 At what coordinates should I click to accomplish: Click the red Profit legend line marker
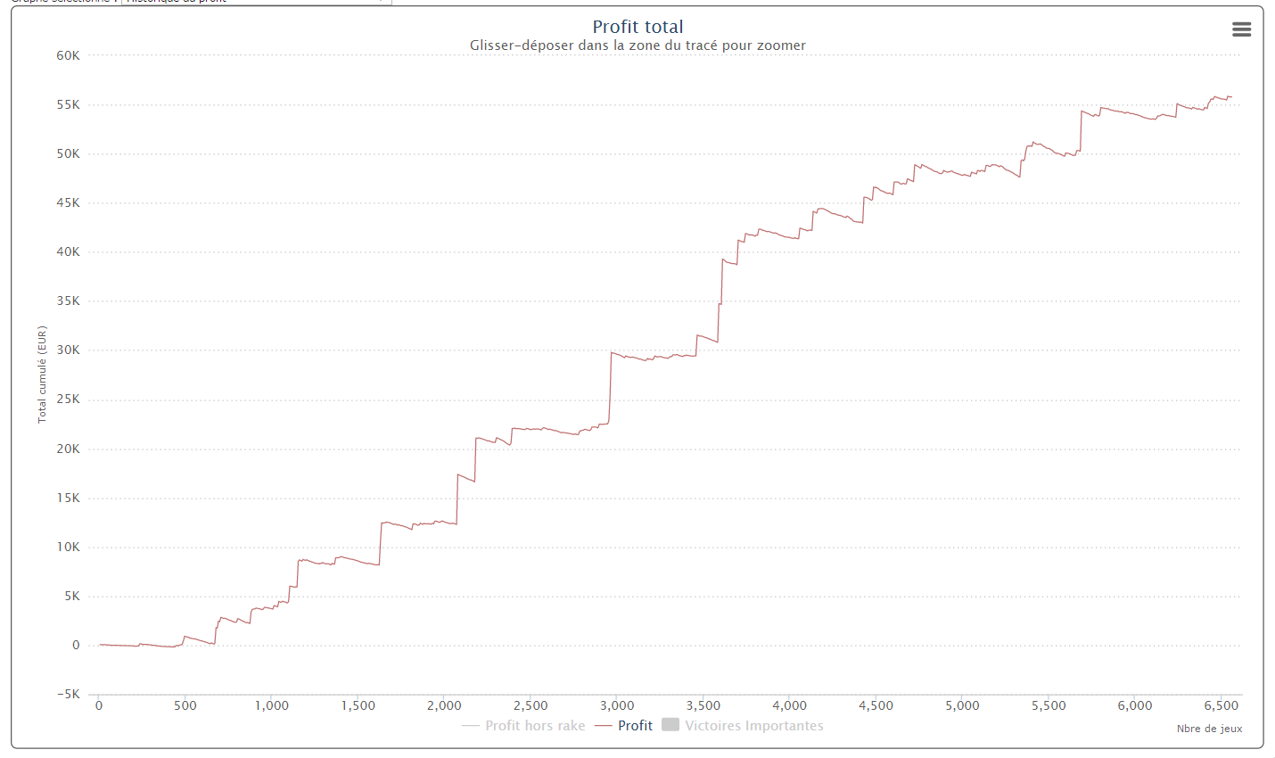604,726
